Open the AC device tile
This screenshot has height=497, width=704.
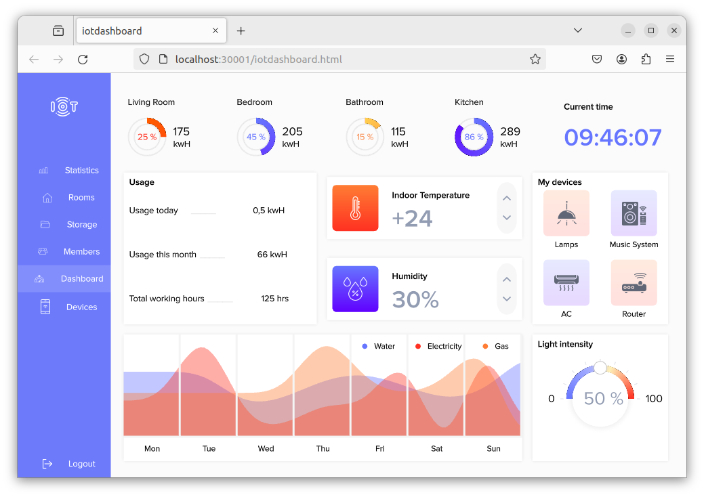coord(566,283)
